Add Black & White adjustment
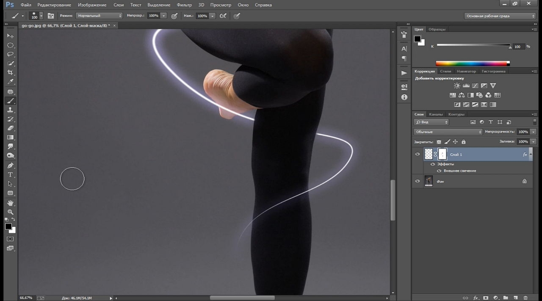The width and height of the screenshot is (542, 301). 470,95
